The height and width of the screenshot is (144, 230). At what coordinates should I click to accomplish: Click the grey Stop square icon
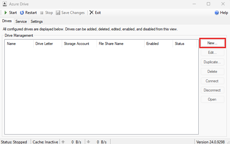[x=42, y=13]
